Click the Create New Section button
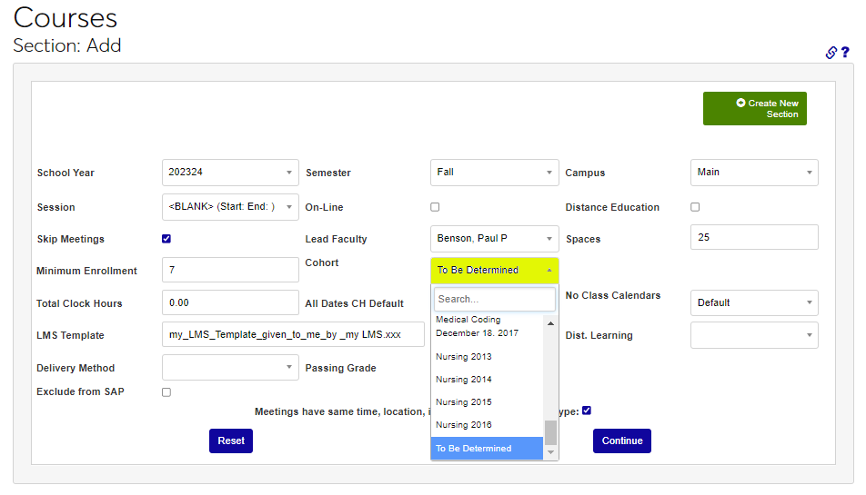This screenshot has height=495, width=866. coord(754,109)
